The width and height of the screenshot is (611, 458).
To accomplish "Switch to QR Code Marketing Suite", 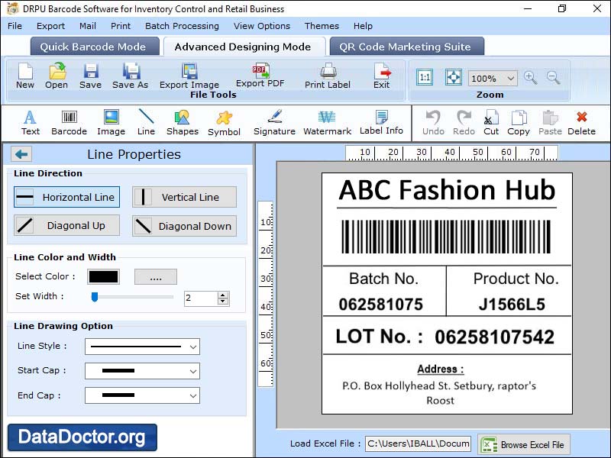I will point(406,47).
